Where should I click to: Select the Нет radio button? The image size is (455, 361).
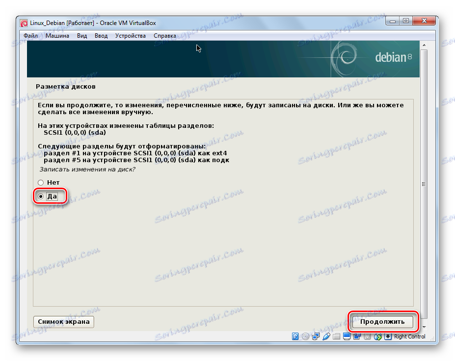click(x=41, y=183)
